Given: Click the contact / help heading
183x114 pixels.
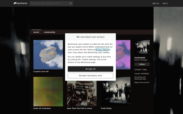Looking at the screenshot, I should 141,70.
